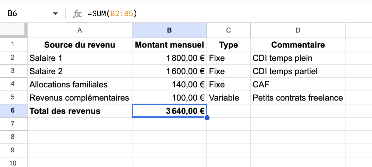This screenshot has width=372, height=167.
Task: Click the selection fill handle dot
Action: pyautogui.click(x=207, y=118)
